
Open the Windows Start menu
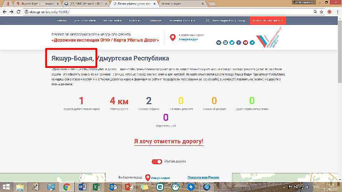click(6, 187)
